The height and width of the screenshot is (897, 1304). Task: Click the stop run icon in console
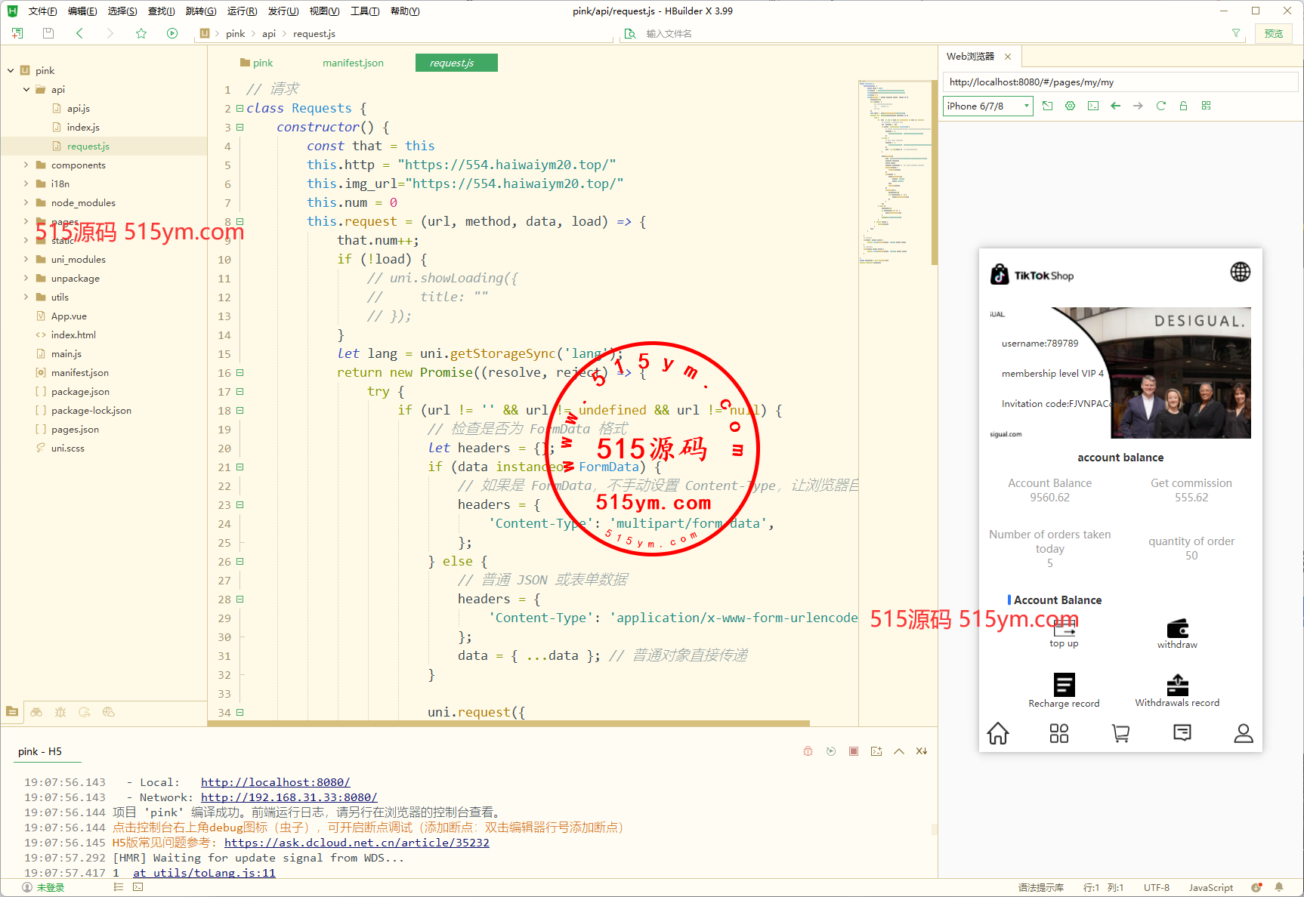tap(853, 751)
